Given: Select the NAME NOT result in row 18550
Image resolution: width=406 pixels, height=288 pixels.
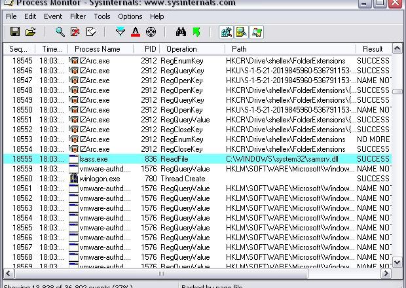Looking at the screenshot, I should click(374, 110).
